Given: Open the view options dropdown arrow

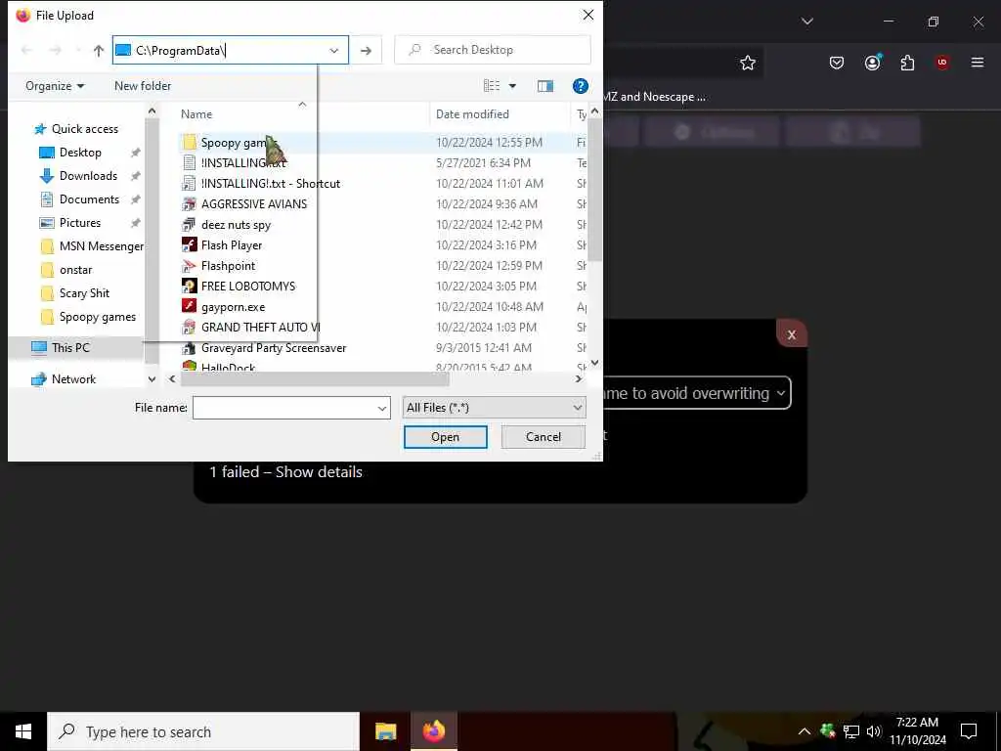Looking at the screenshot, I should (x=512, y=86).
